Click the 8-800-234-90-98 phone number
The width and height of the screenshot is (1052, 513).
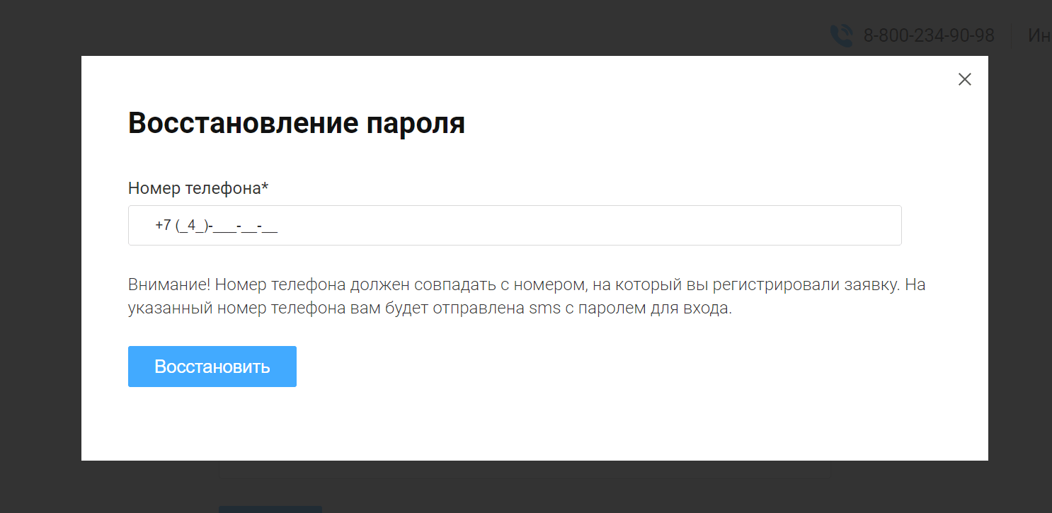929,36
